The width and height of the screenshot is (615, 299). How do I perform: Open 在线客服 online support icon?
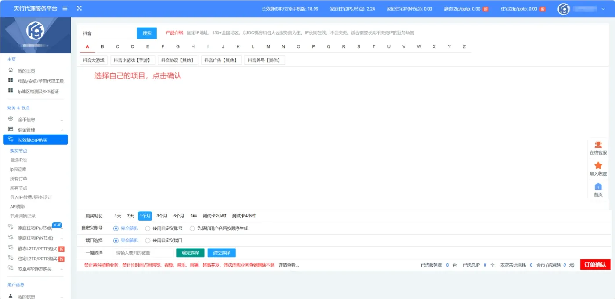(598, 145)
